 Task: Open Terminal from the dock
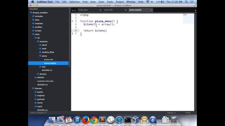128,120
